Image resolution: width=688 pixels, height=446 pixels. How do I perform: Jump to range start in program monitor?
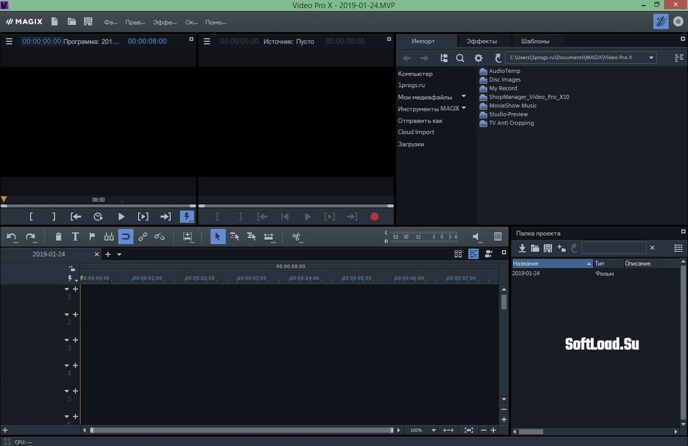coord(76,217)
